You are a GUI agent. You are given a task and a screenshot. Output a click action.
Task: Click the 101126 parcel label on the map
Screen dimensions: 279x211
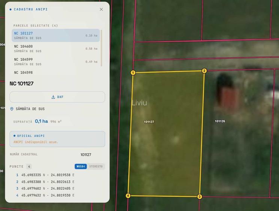(220, 121)
